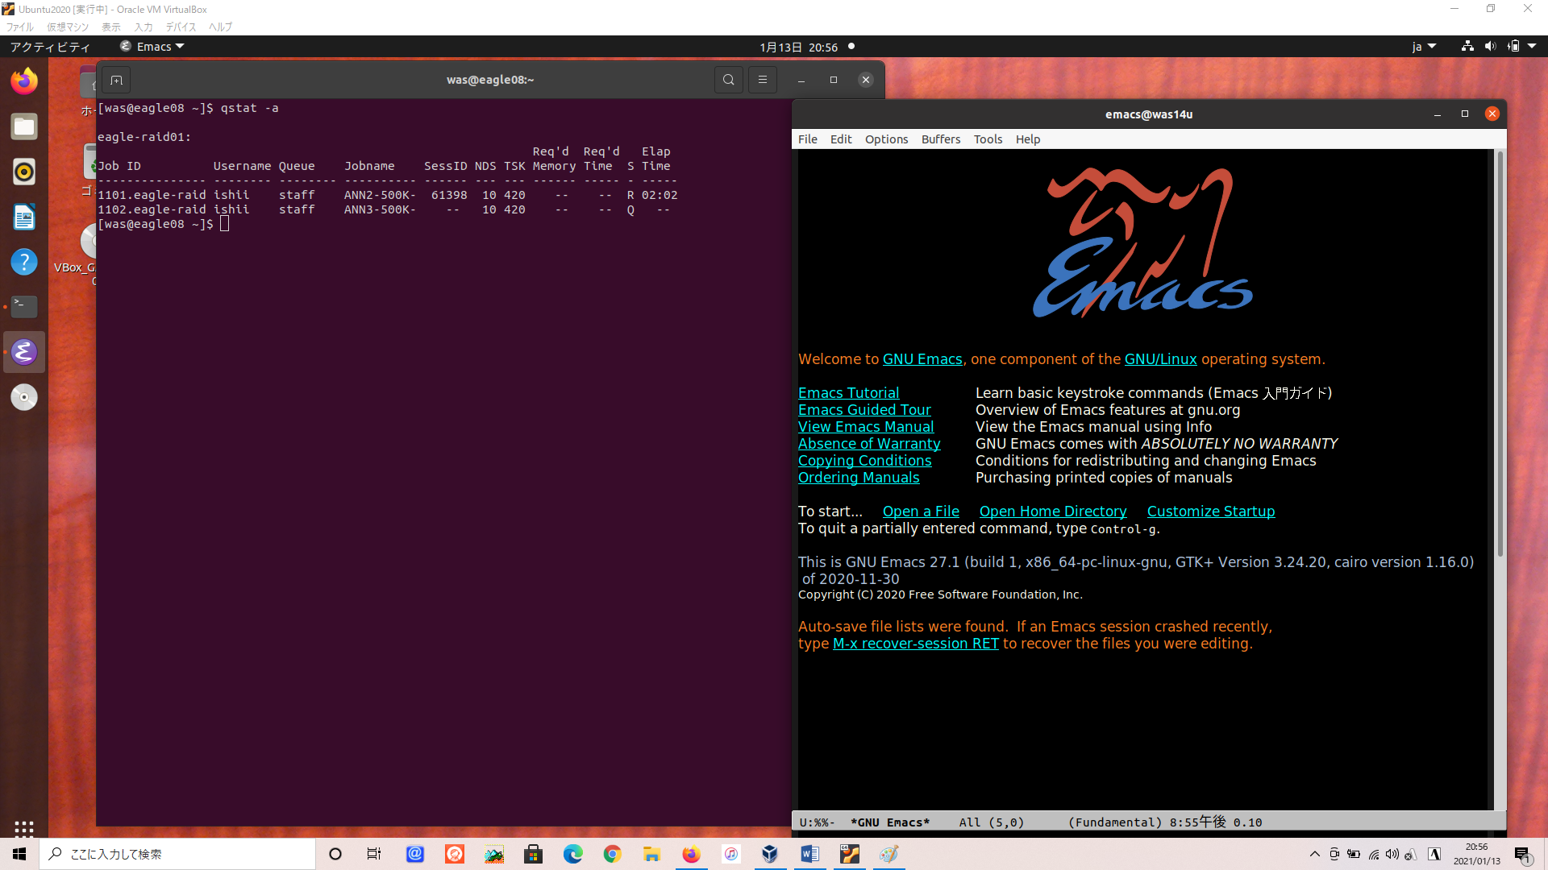The height and width of the screenshot is (870, 1548).
Task: Open the Emacs Tutorial link
Action: 848,393
